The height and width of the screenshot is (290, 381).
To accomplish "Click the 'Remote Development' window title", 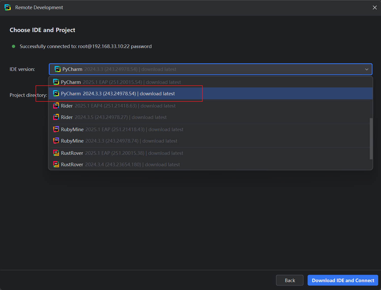I will pyautogui.click(x=39, y=7).
